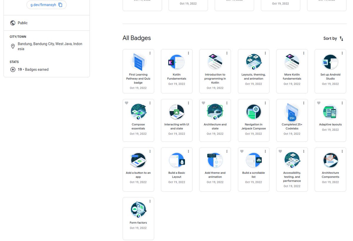This screenshot has height=241, width=353.
Task: Click the Navigation in Jetpack Compose badge icon
Action: point(254,112)
